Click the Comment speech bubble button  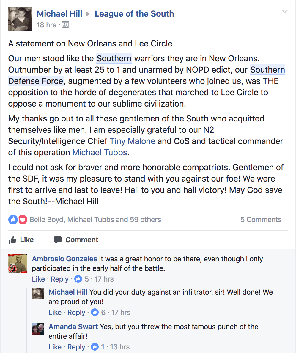[76, 240]
